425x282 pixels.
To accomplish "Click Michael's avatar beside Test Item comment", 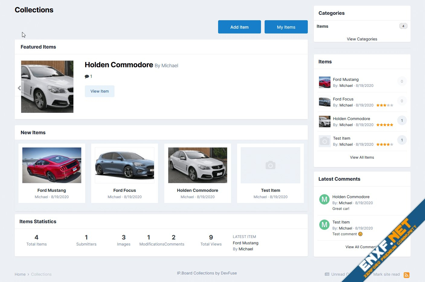I will (324, 225).
